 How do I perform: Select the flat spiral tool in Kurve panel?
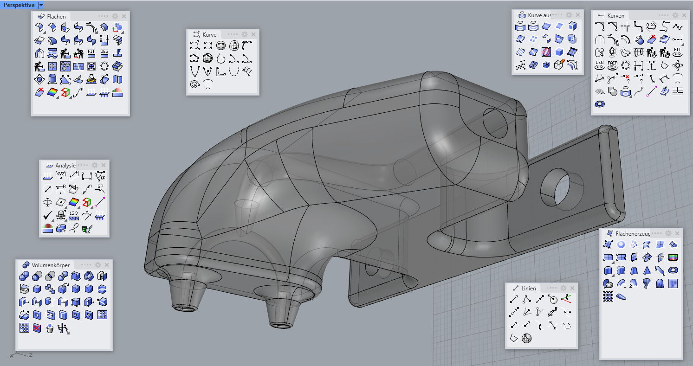pyautogui.click(x=194, y=84)
